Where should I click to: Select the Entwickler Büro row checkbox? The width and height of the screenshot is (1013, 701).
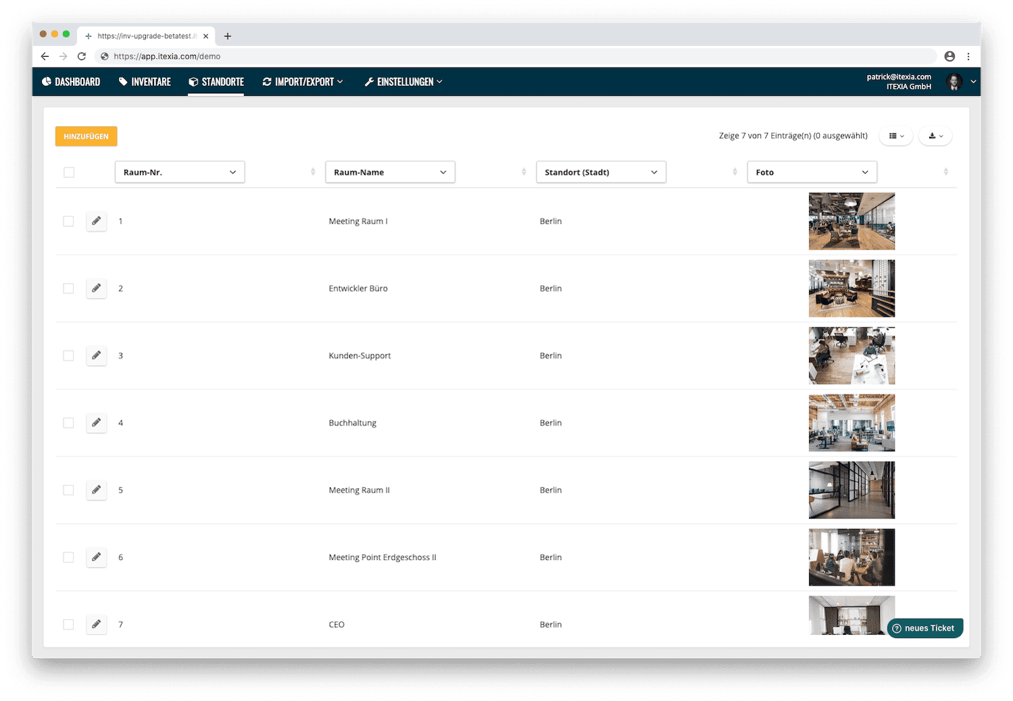pos(68,288)
